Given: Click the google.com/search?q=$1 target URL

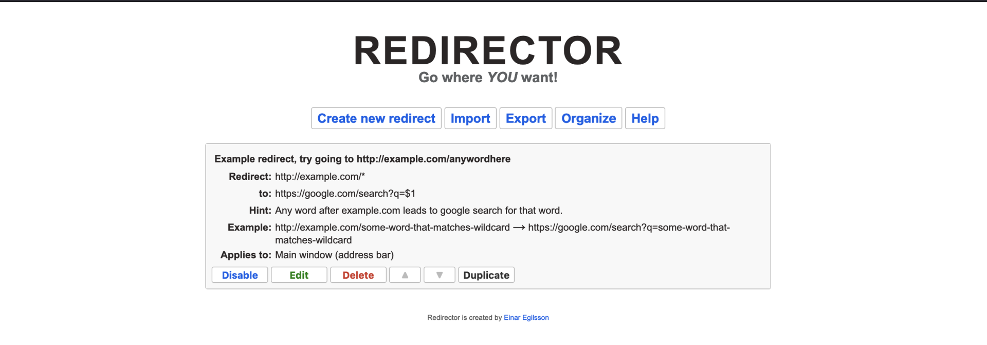Looking at the screenshot, I should (x=345, y=194).
